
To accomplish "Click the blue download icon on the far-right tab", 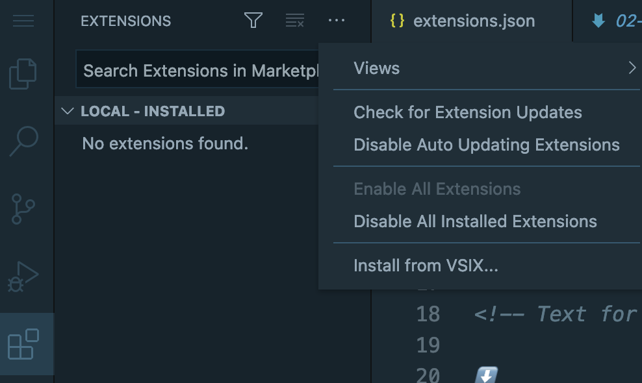I will pyautogui.click(x=598, y=20).
